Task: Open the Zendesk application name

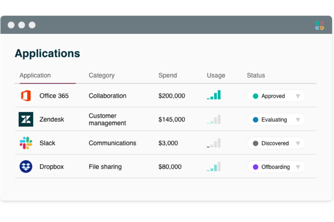Action: click(x=52, y=120)
